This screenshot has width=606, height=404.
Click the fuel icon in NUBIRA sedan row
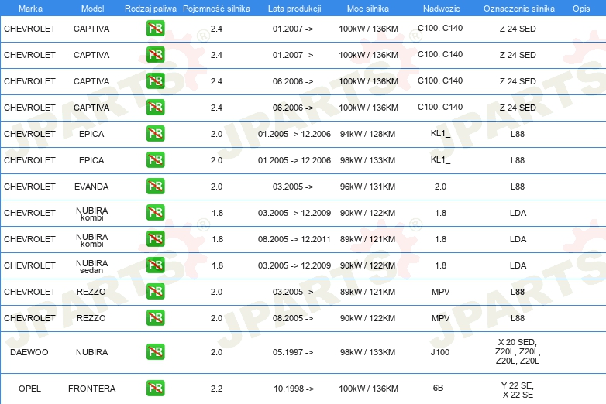coord(155,265)
